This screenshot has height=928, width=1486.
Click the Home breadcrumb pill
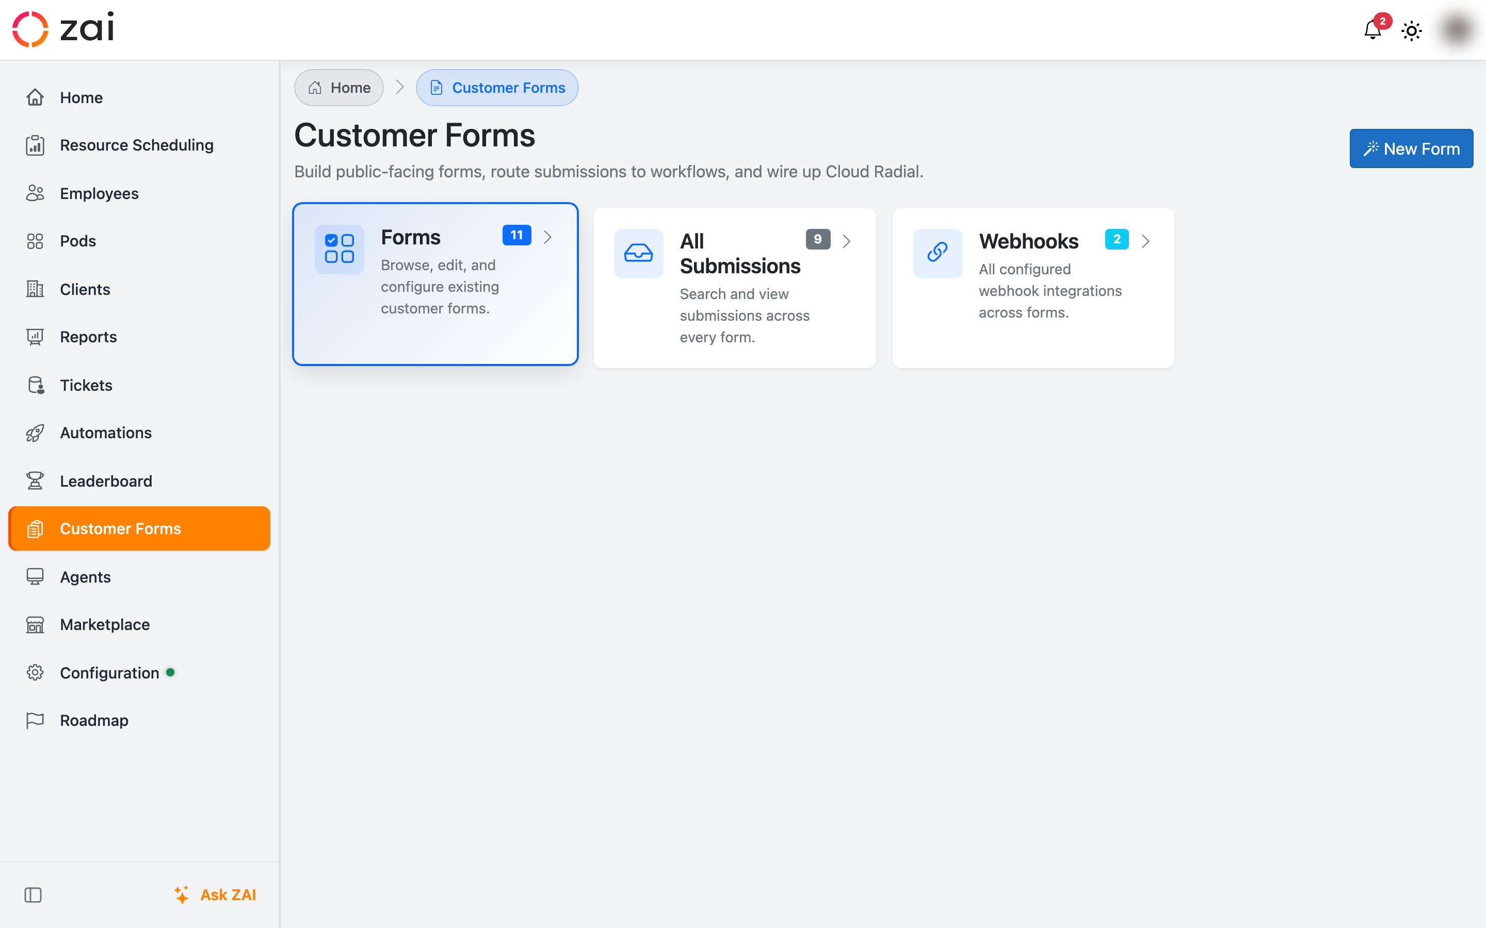pyautogui.click(x=339, y=88)
